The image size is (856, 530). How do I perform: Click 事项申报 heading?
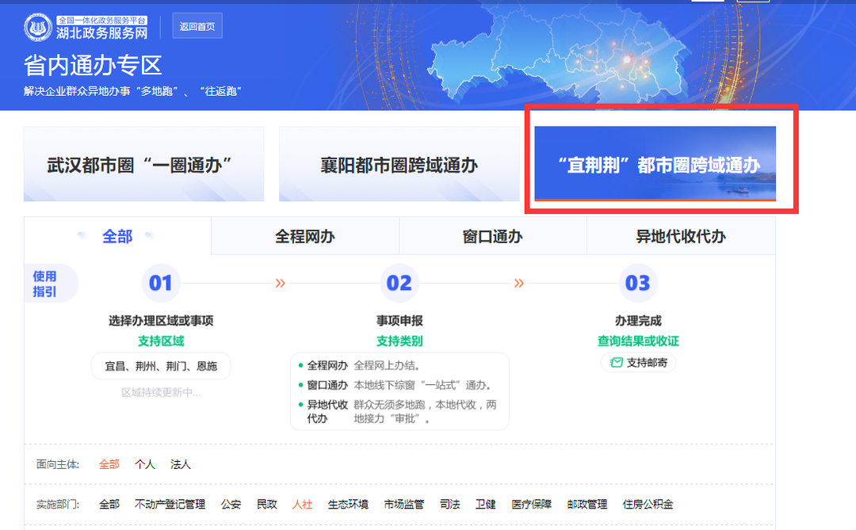(399, 320)
